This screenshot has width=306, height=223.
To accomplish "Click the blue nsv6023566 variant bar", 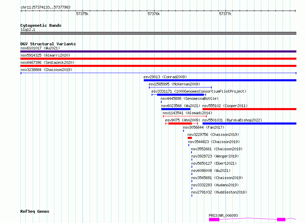I will (x=176, y=109).
